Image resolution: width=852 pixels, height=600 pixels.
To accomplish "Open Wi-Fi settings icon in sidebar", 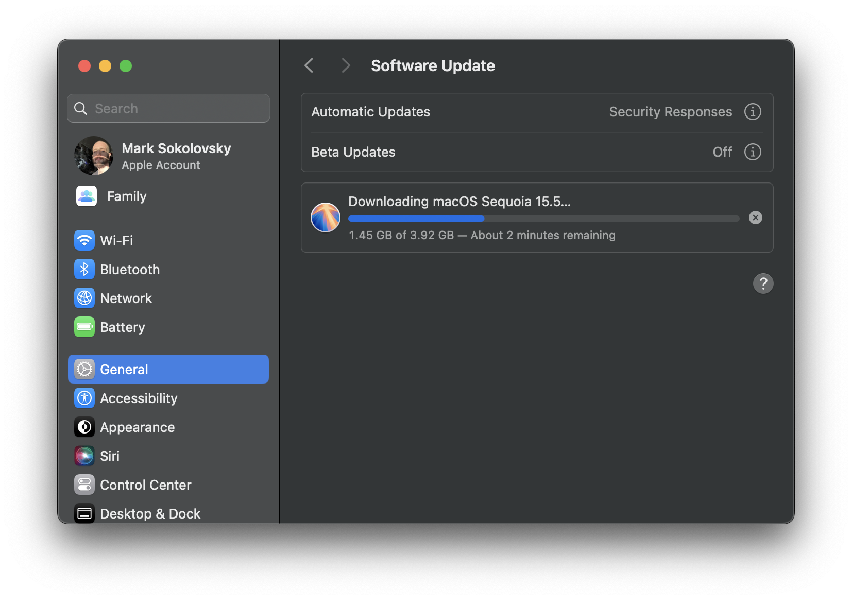I will [x=84, y=240].
